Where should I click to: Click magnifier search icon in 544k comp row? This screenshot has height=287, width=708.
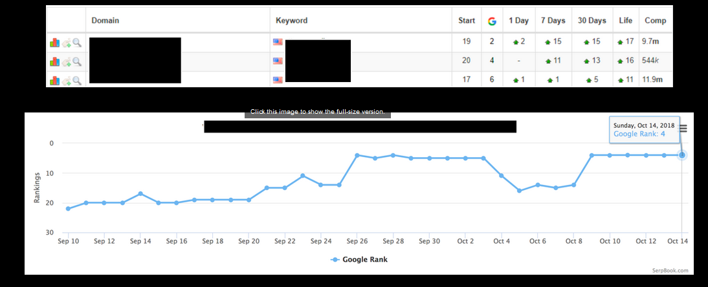tap(77, 61)
